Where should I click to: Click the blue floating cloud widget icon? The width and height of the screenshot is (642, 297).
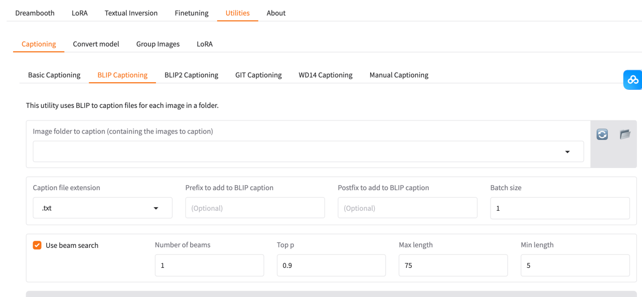pyautogui.click(x=633, y=80)
